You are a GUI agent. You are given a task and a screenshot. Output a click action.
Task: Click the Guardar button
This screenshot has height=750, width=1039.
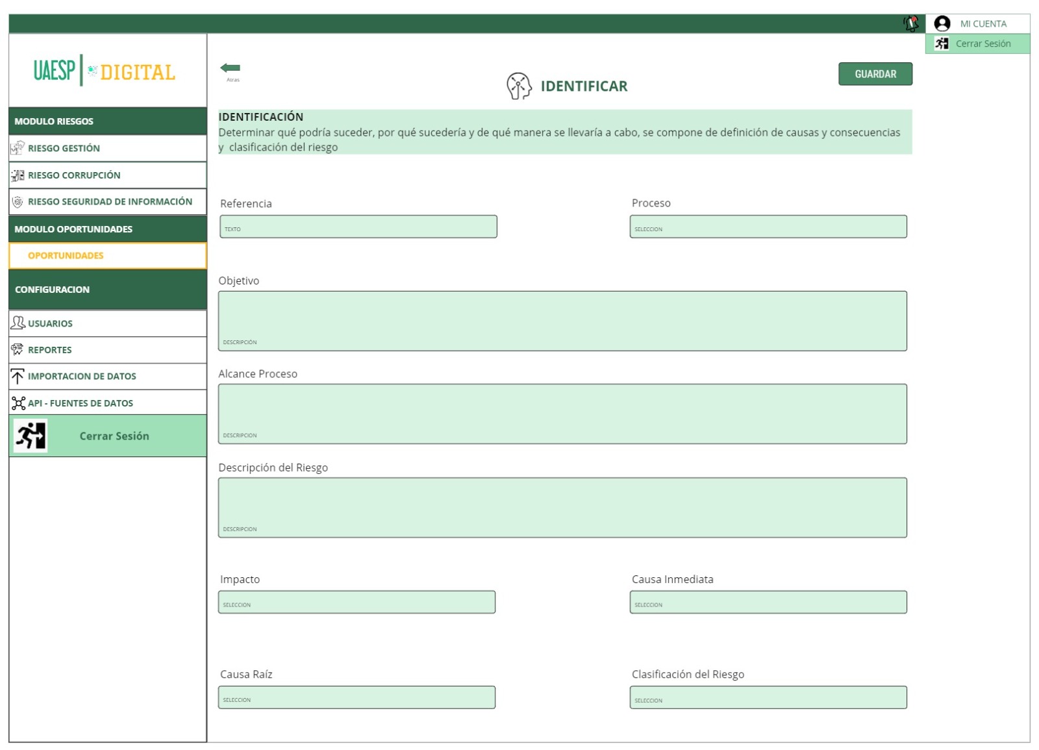[x=875, y=74]
